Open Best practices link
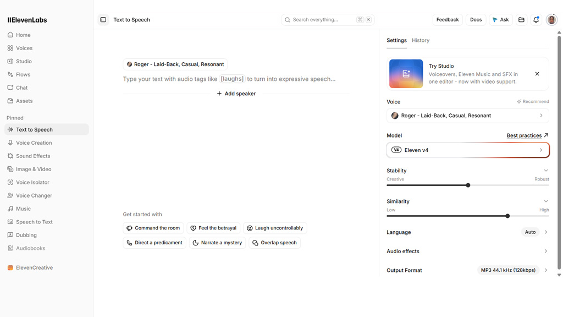The height and width of the screenshot is (317, 563). (527, 135)
